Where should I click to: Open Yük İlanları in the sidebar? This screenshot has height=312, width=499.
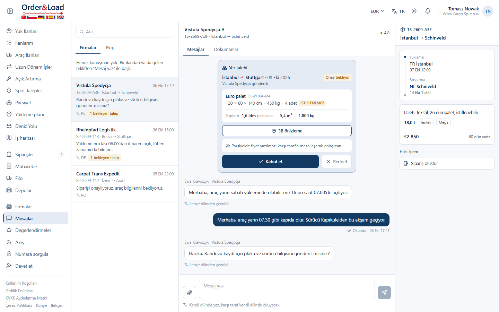pos(35,31)
